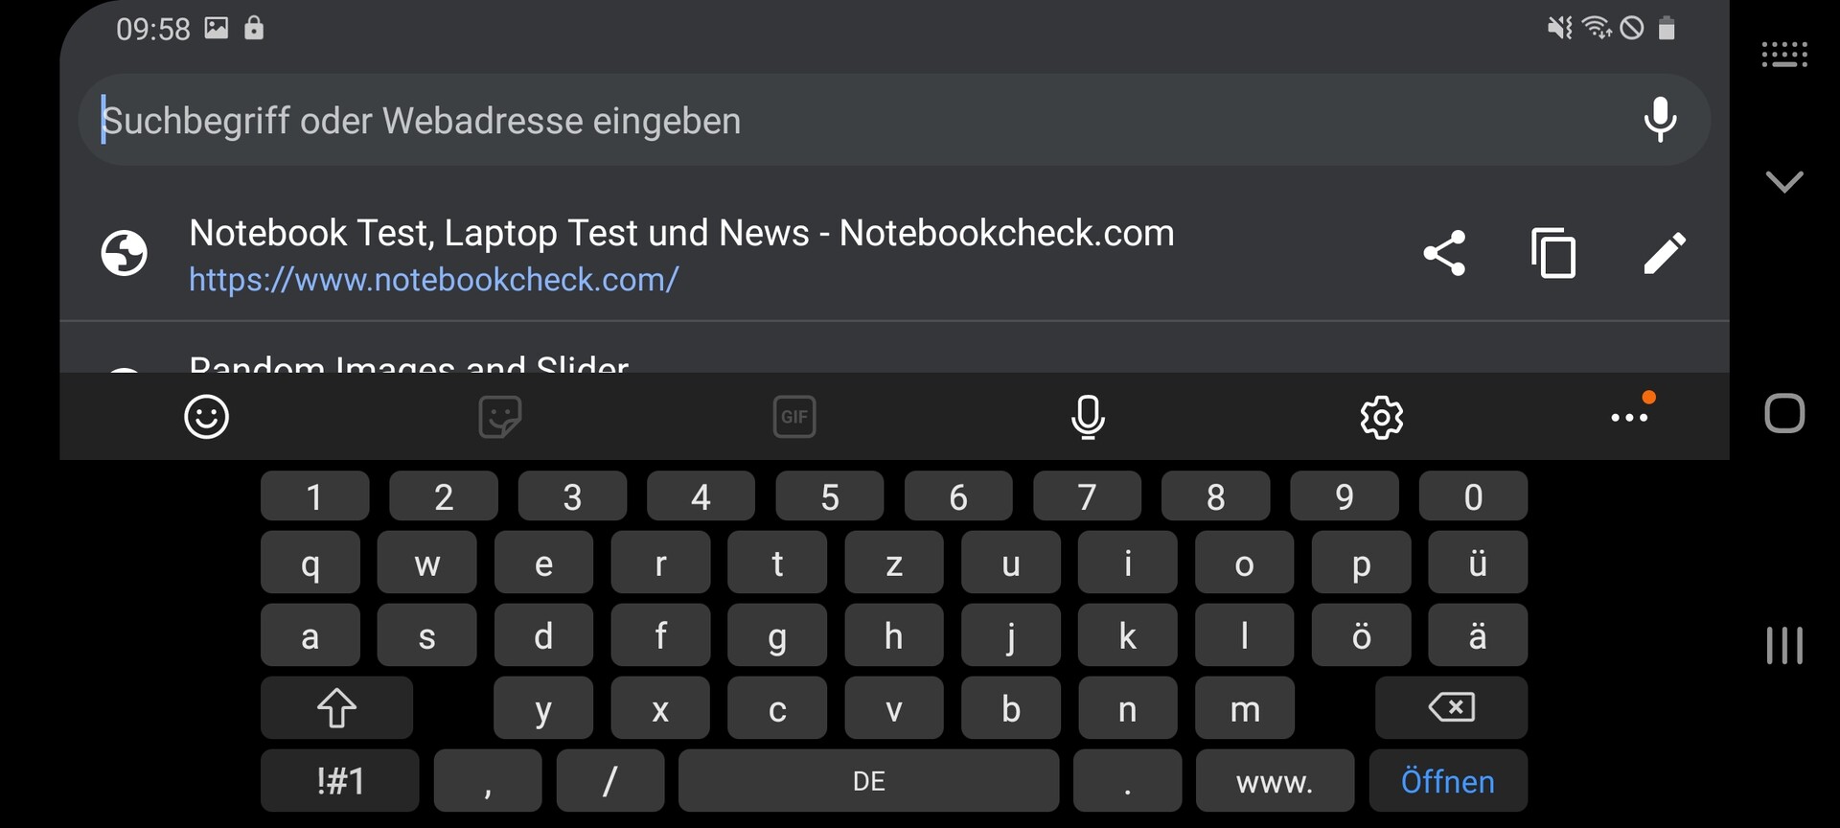The image size is (1840, 828).
Task: Open the https://www.notebookcheck.com/ link
Action: pyautogui.click(x=433, y=280)
